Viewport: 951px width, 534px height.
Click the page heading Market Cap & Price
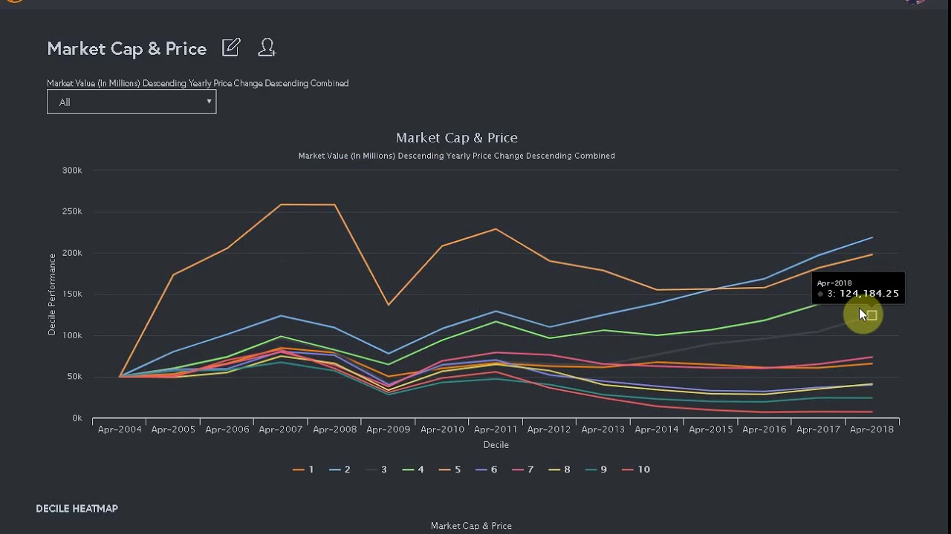click(127, 49)
